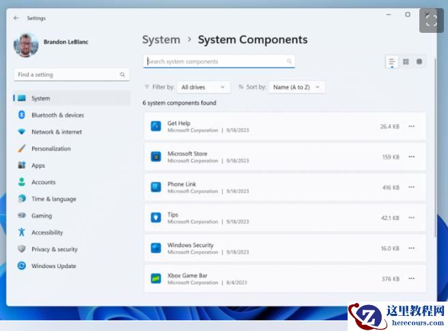Image resolution: width=448 pixels, height=331 pixels.
Task: Click the 376 KB size value
Action: pyautogui.click(x=391, y=279)
